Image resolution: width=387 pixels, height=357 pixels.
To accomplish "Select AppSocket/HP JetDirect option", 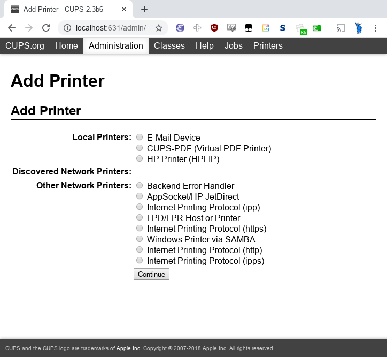I will (140, 196).
